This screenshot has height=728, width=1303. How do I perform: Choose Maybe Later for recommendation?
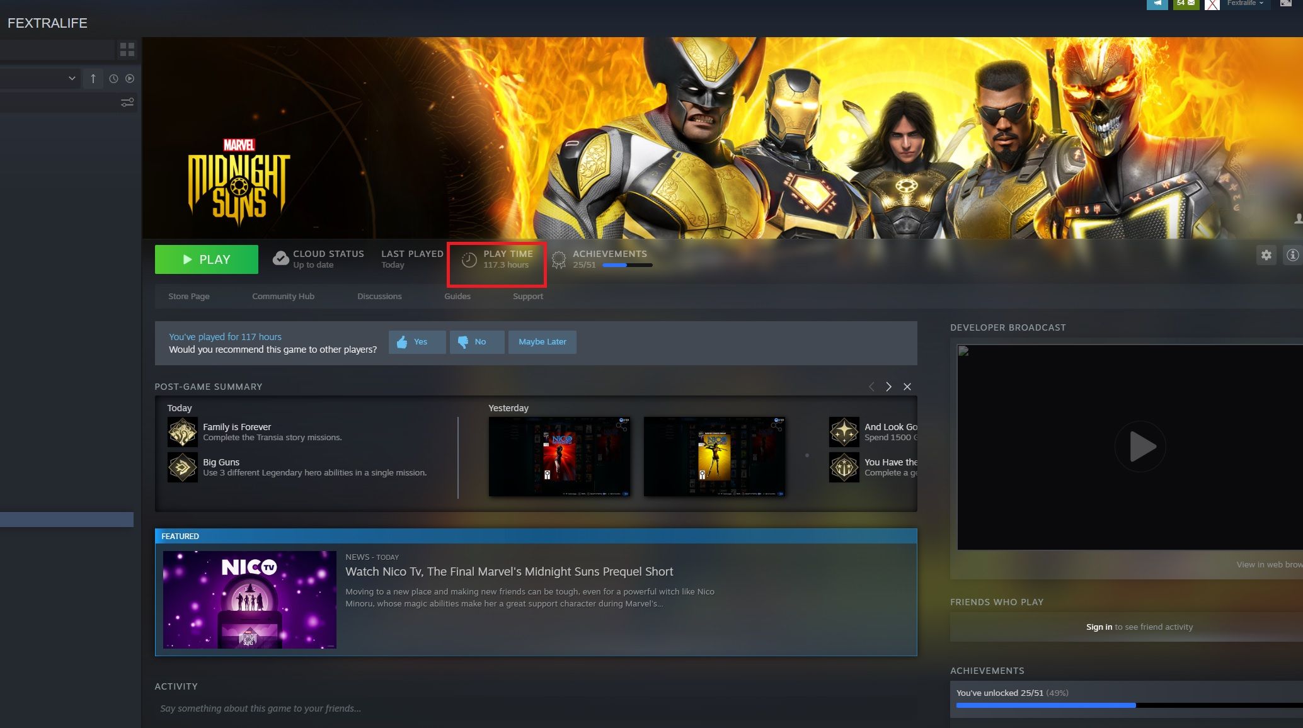pyautogui.click(x=542, y=342)
